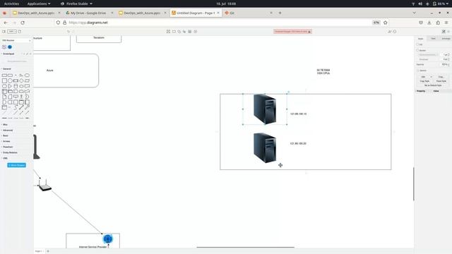Bookmark the page with the star icon

click(386, 23)
